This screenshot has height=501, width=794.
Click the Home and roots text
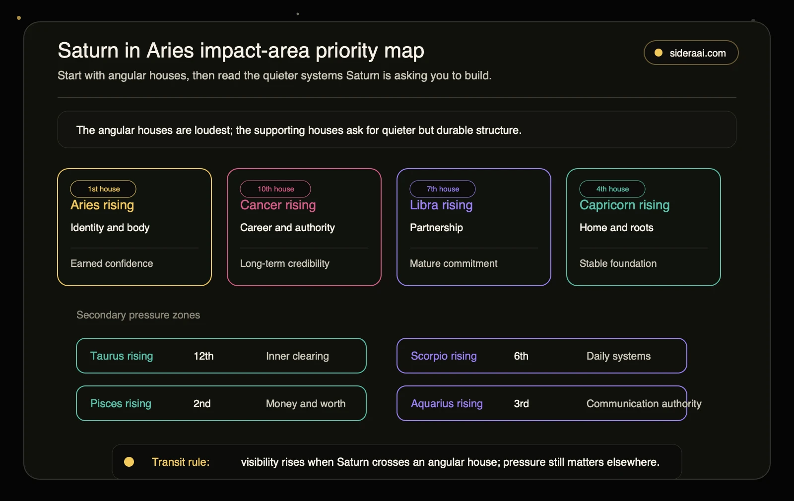point(616,228)
